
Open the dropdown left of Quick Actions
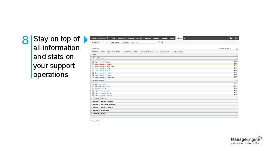coord(100,42)
